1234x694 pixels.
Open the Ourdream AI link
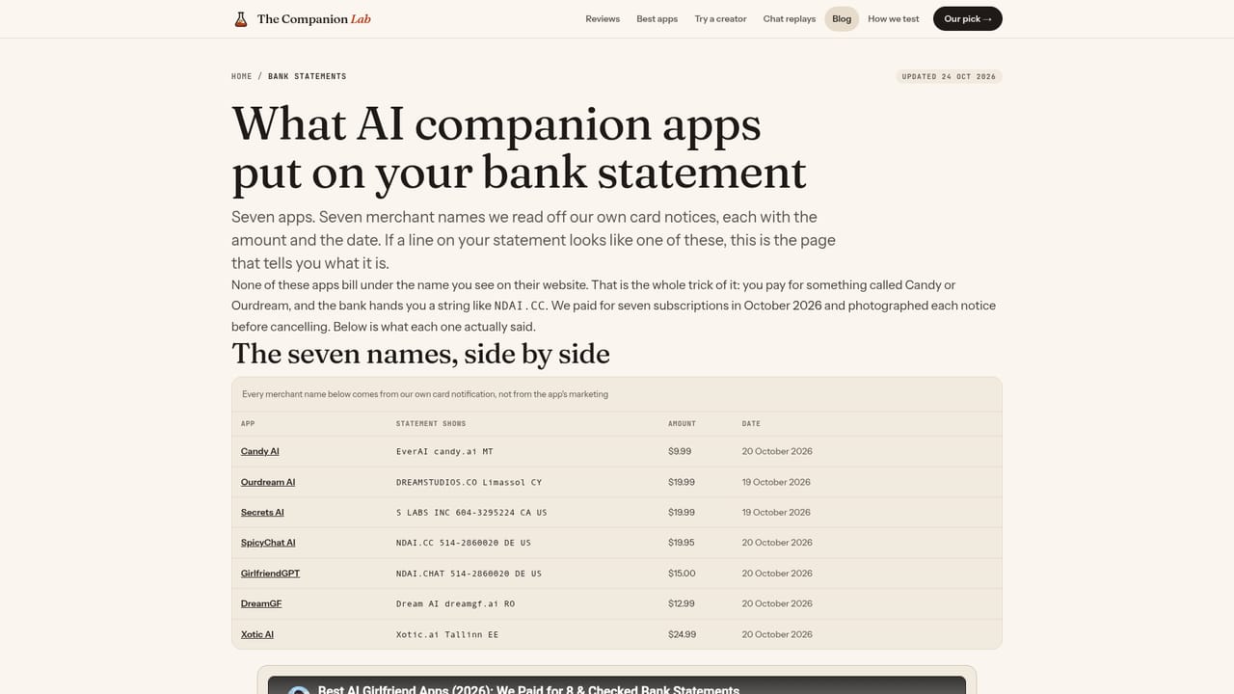tap(268, 482)
